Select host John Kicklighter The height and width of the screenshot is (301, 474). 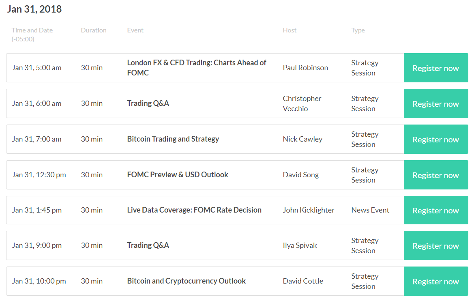tap(309, 210)
